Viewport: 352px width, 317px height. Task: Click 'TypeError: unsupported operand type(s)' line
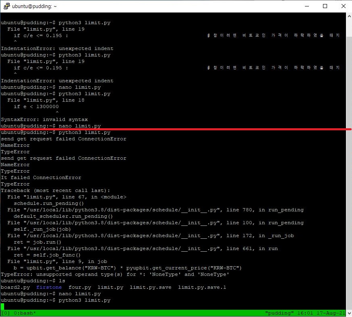pos(115,275)
